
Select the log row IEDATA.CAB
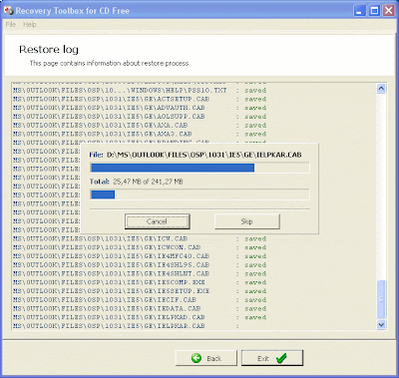click(x=140, y=308)
